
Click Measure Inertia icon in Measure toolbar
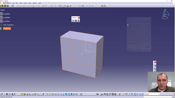78,21
